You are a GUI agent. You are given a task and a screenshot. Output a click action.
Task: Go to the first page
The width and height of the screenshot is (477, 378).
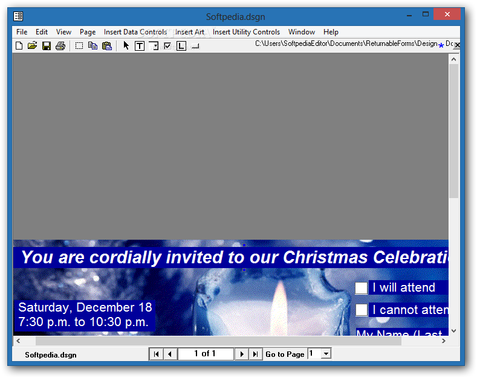[x=157, y=354]
